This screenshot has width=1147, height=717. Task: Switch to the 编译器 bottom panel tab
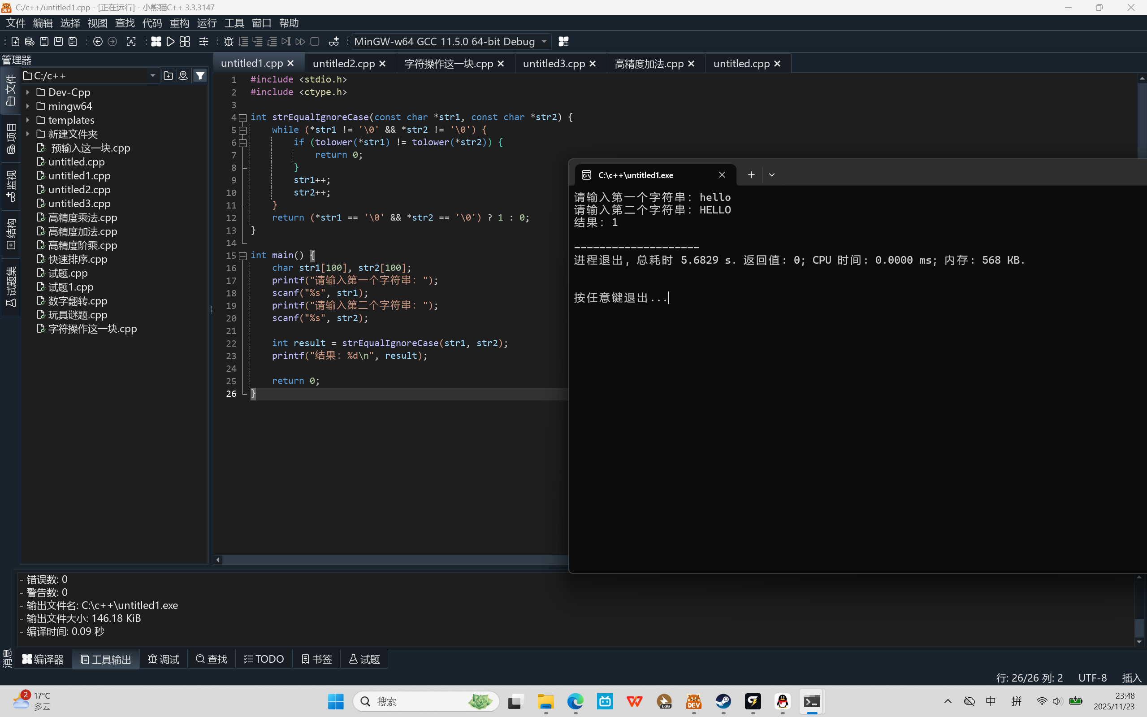tap(43, 659)
